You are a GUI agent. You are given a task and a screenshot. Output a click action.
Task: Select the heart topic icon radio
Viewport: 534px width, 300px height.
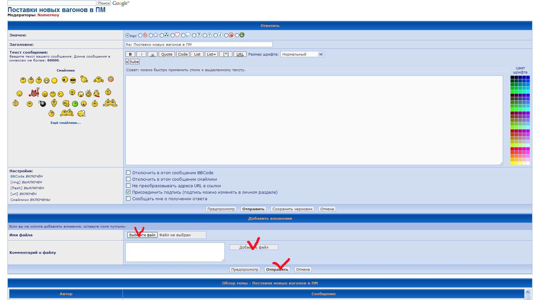(x=173, y=35)
